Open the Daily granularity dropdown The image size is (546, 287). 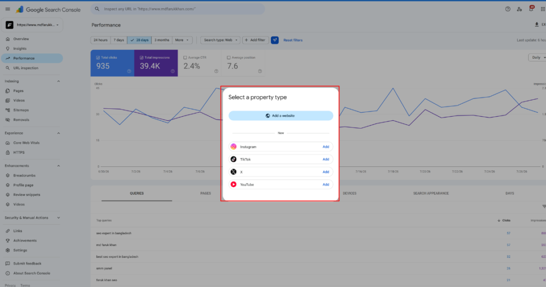(538, 57)
